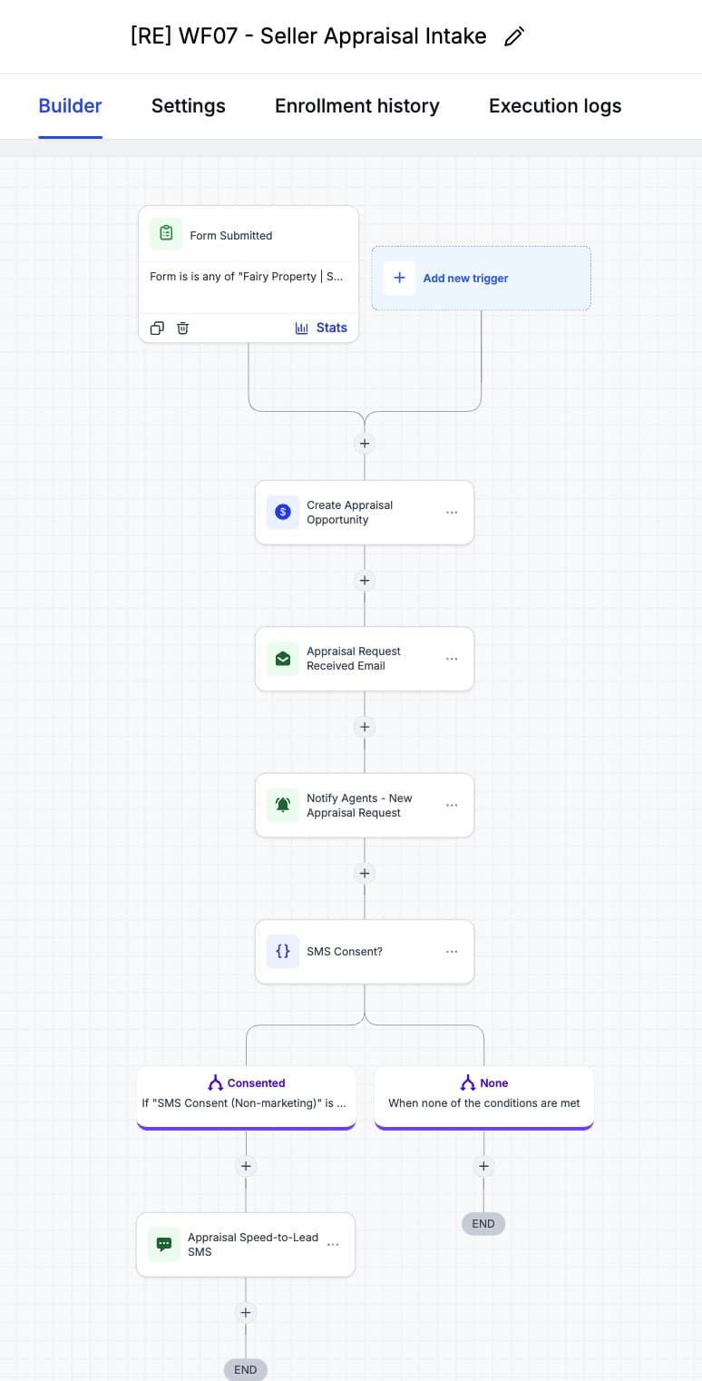
Task: Click the branch icon next to Consented
Action: [215, 1082]
